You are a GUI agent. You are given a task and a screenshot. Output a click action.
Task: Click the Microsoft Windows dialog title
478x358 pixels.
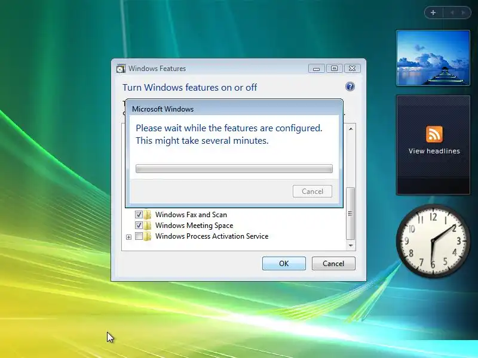tap(163, 109)
